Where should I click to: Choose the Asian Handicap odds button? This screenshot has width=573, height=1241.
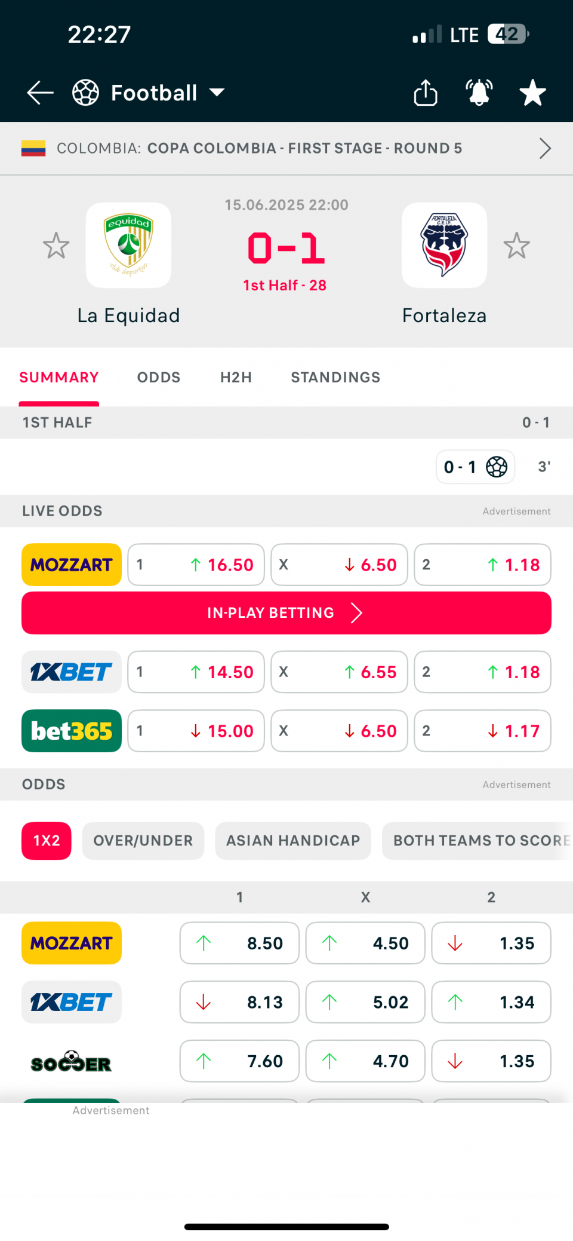[293, 841]
